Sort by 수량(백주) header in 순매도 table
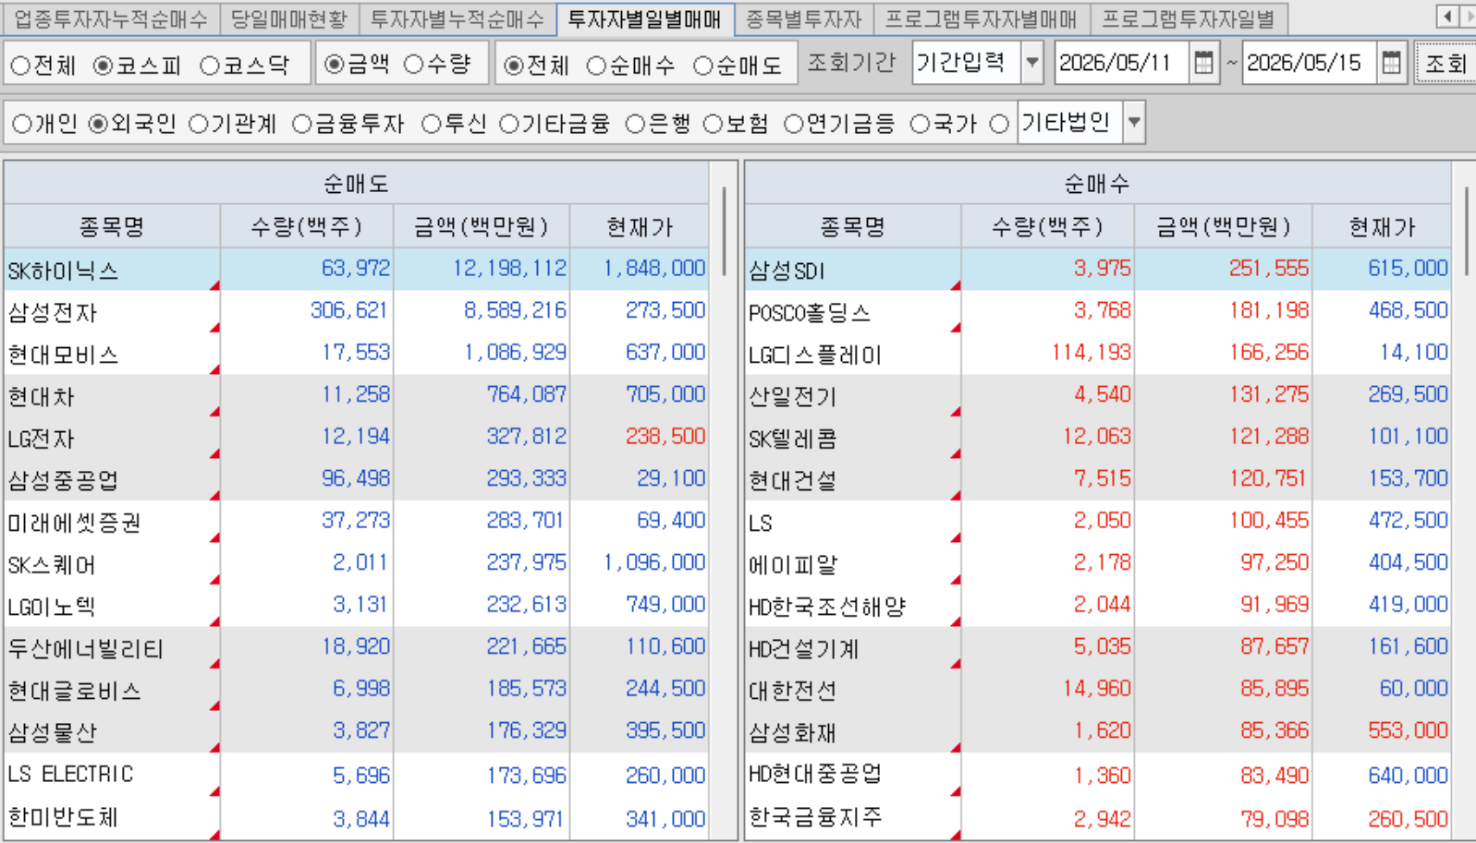Viewport: 1476px width, 843px height. [x=306, y=226]
